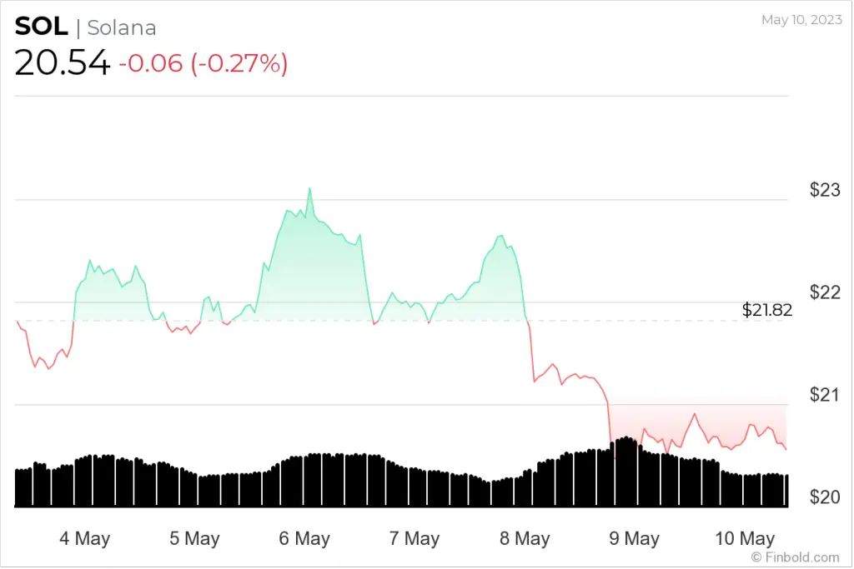Select the 4 May date label
The width and height of the screenshot is (854, 569).
(x=84, y=538)
